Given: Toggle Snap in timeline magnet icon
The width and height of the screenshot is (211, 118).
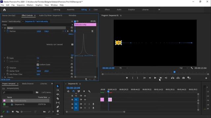Looking at the screenshot, I should tap(74, 91).
